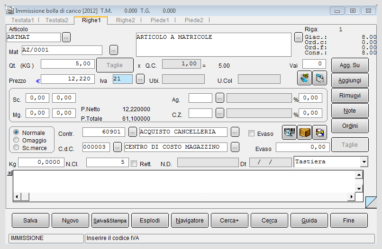Open the Ordini button

tap(350, 125)
